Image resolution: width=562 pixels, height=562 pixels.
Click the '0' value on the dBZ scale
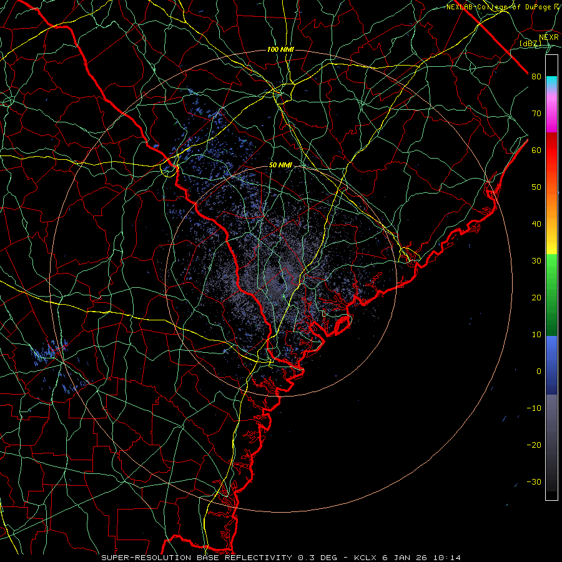[539, 372]
